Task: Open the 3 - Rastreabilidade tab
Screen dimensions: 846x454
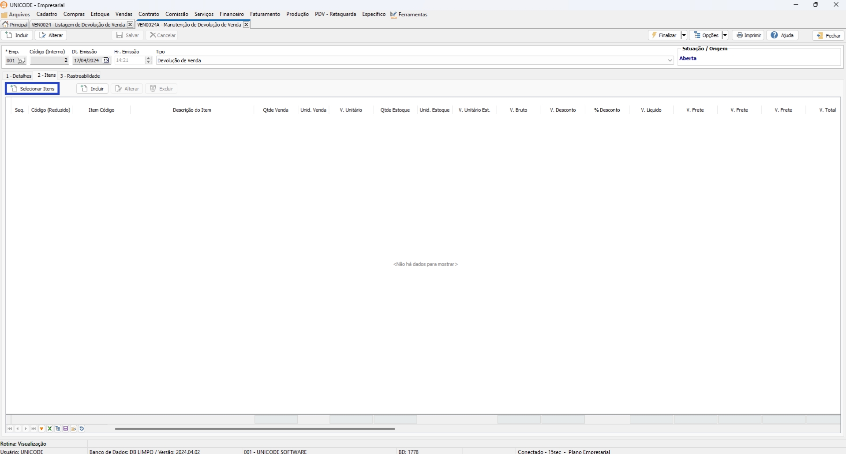Action: tap(80, 76)
